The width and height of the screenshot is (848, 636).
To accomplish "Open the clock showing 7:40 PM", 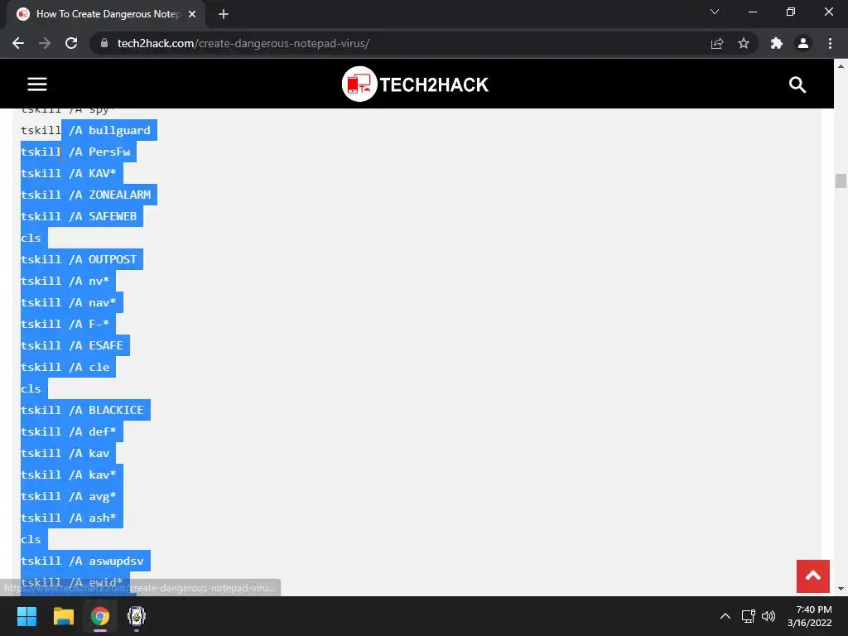I will 810,616.
